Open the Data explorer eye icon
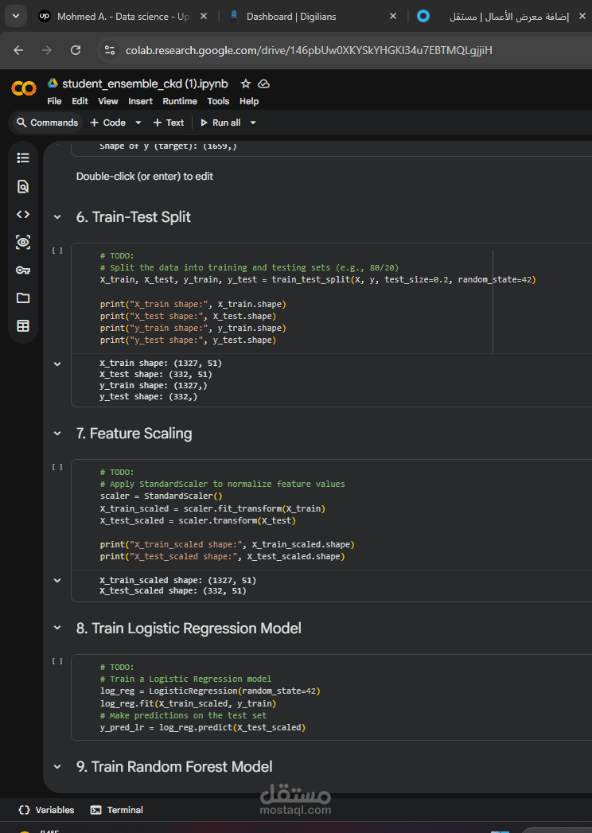592x833 pixels. 23,242
